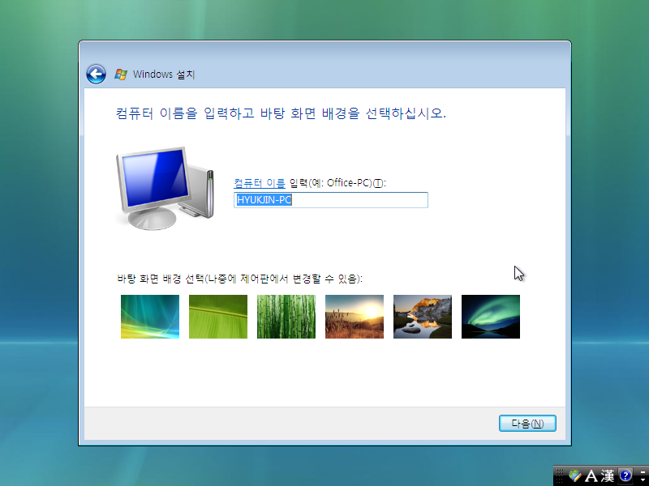Select the sunset grass field wallpaper
Image resolution: width=649 pixels, height=486 pixels.
coord(355,317)
